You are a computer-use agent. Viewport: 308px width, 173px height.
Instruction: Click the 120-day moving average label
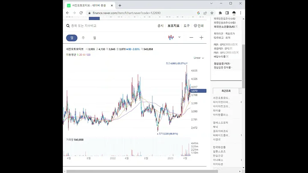[x=89, y=55]
